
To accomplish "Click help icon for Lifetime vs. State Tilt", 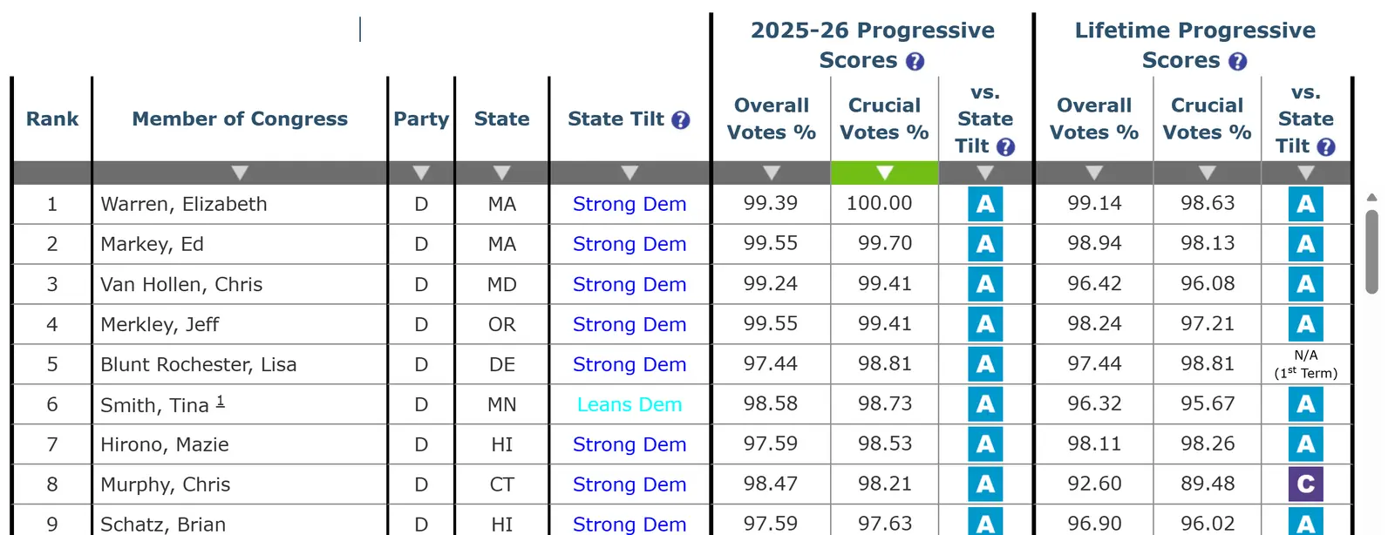I will (1326, 146).
